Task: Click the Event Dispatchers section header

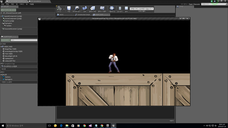Action: 19,82
